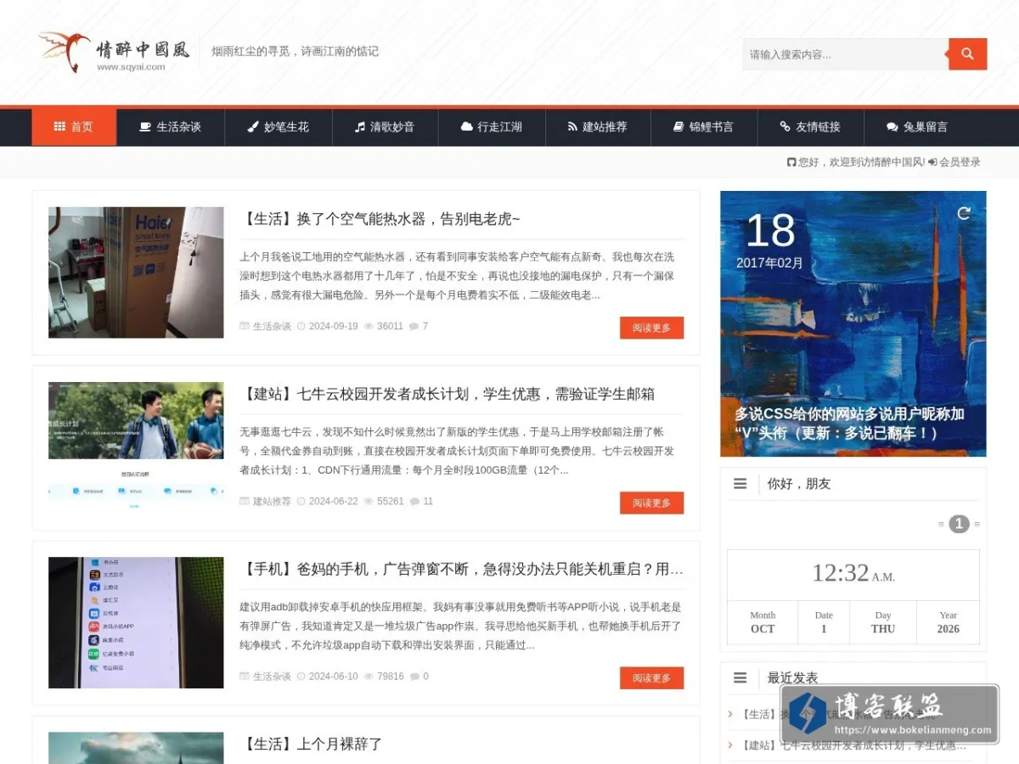
Task: Open the 生活杂谈 navigation menu
Action: click(x=170, y=127)
